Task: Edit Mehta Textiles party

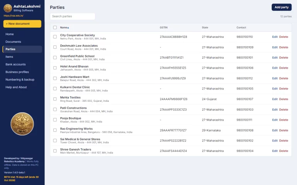Action: point(275,99)
